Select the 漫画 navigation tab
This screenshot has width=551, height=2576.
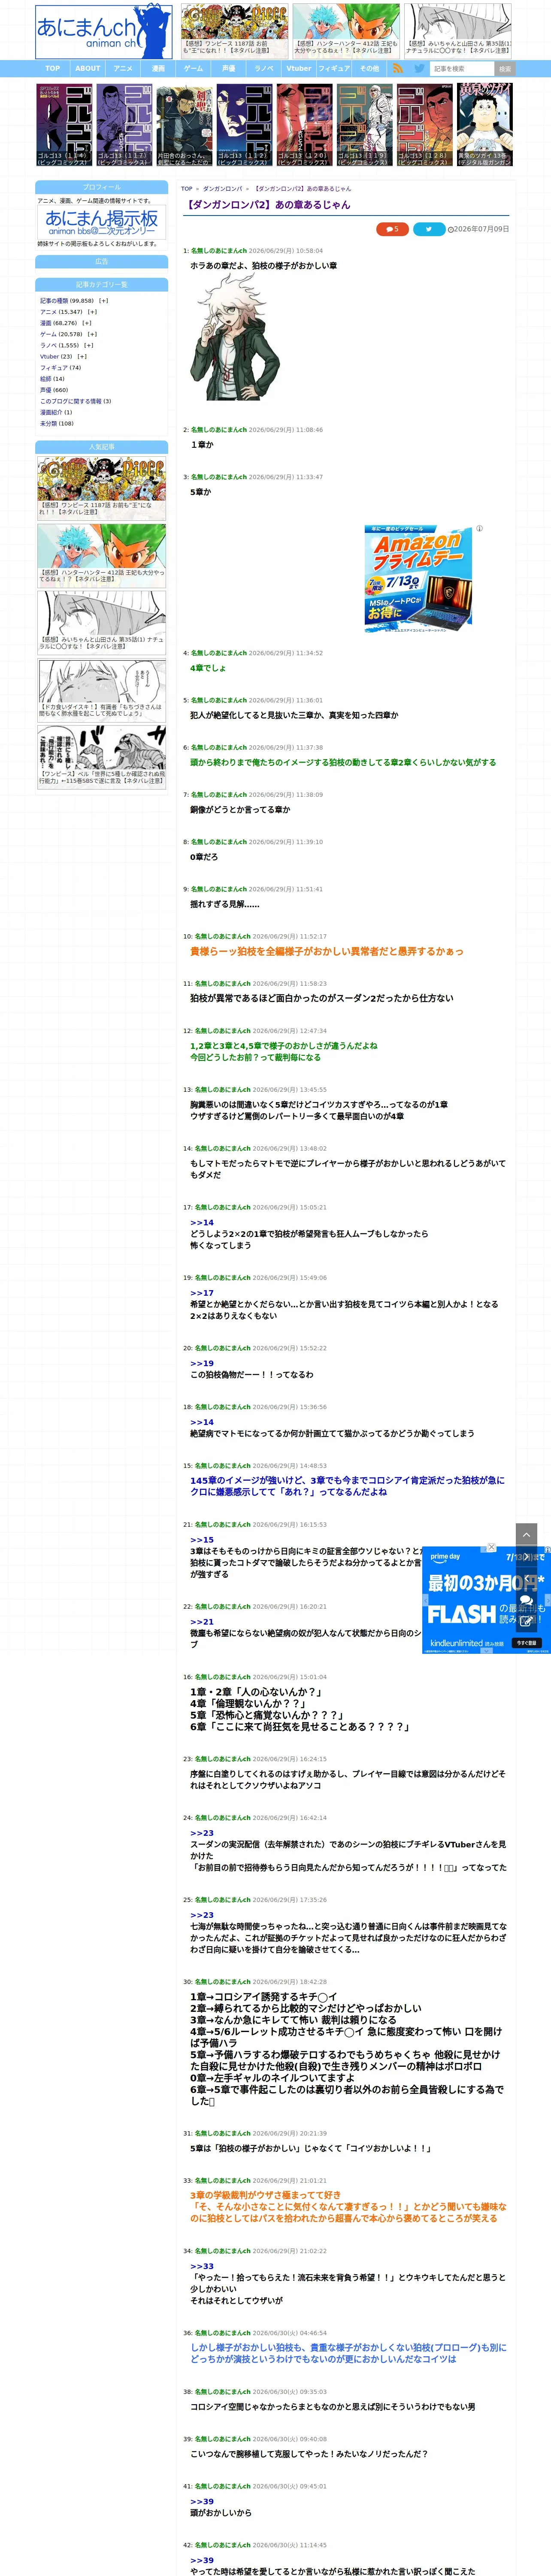158,69
